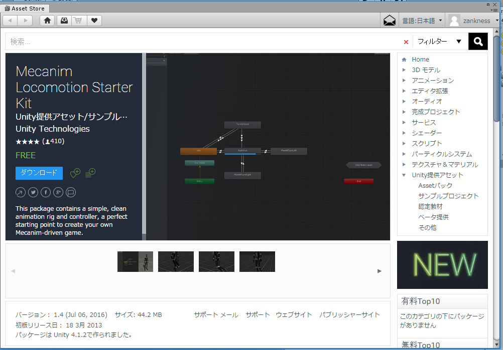Show previous thumbnails with left arrow
This screenshot has height=350, width=503.
13,271
